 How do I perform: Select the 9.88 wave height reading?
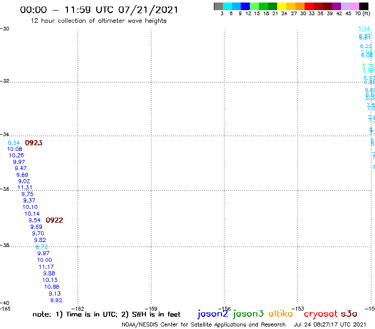(x=49, y=273)
